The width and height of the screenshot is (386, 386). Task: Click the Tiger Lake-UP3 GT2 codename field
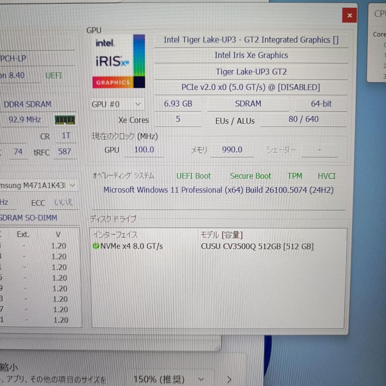pos(251,72)
